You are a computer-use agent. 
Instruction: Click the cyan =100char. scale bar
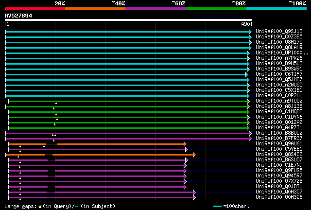[x=218, y=207]
